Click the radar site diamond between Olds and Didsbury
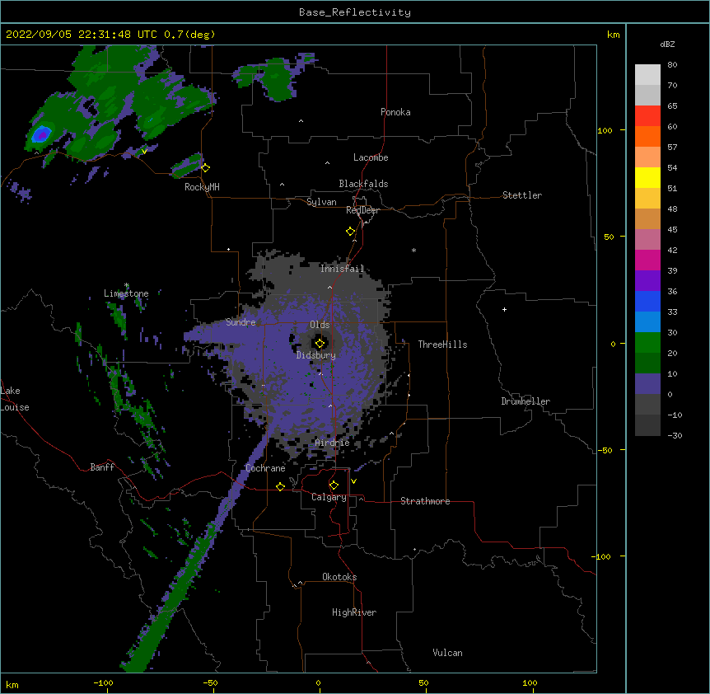This screenshot has height=694, width=710. (320, 343)
